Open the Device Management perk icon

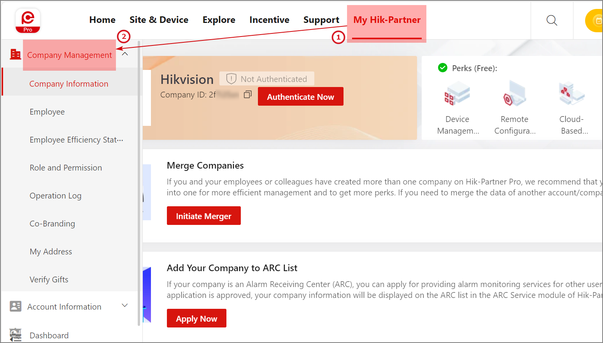click(x=458, y=94)
